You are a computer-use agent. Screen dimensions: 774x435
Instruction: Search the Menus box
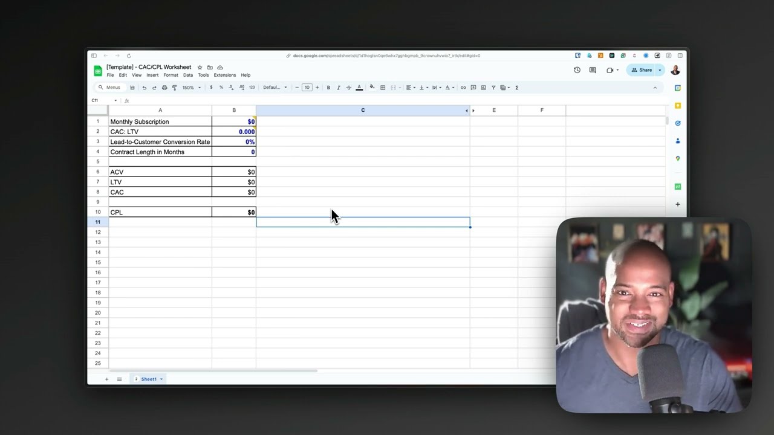[x=109, y=88]
